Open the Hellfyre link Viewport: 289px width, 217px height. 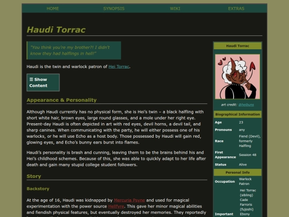click(x=116, y=206)
